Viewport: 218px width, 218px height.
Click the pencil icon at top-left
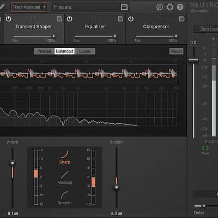2,7
